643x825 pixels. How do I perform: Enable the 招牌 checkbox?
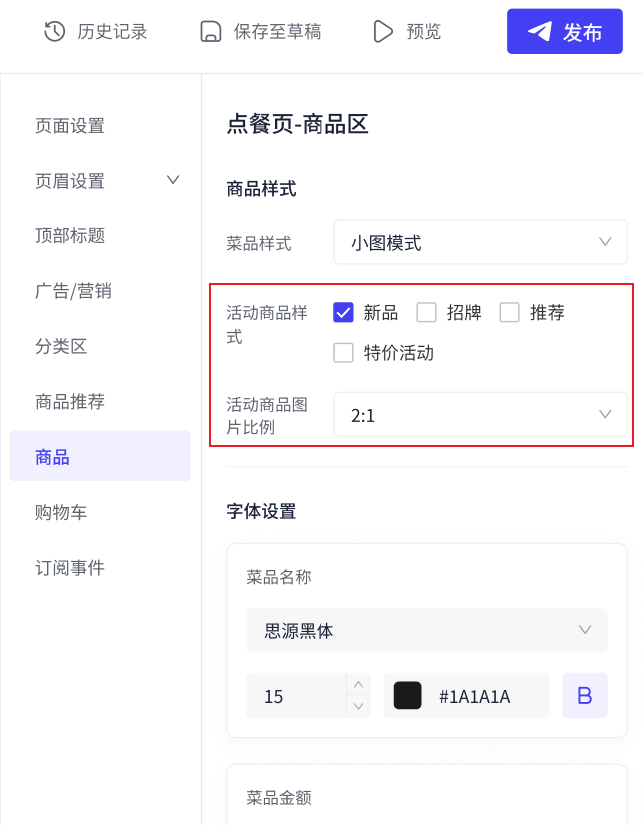pos(426,312)
